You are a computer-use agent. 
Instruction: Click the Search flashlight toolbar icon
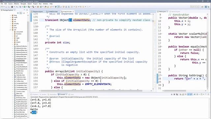(51, 7)
